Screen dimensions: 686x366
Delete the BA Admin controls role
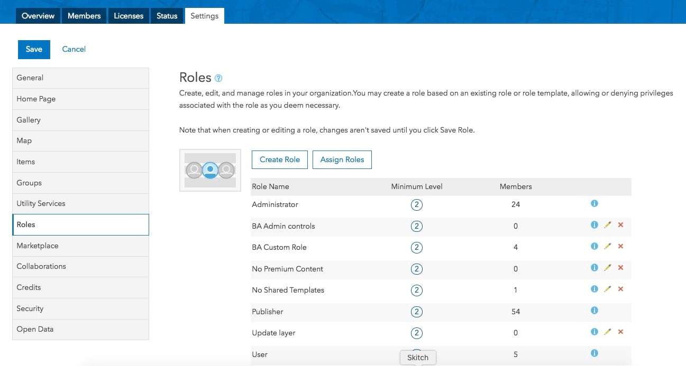(620, 225)
